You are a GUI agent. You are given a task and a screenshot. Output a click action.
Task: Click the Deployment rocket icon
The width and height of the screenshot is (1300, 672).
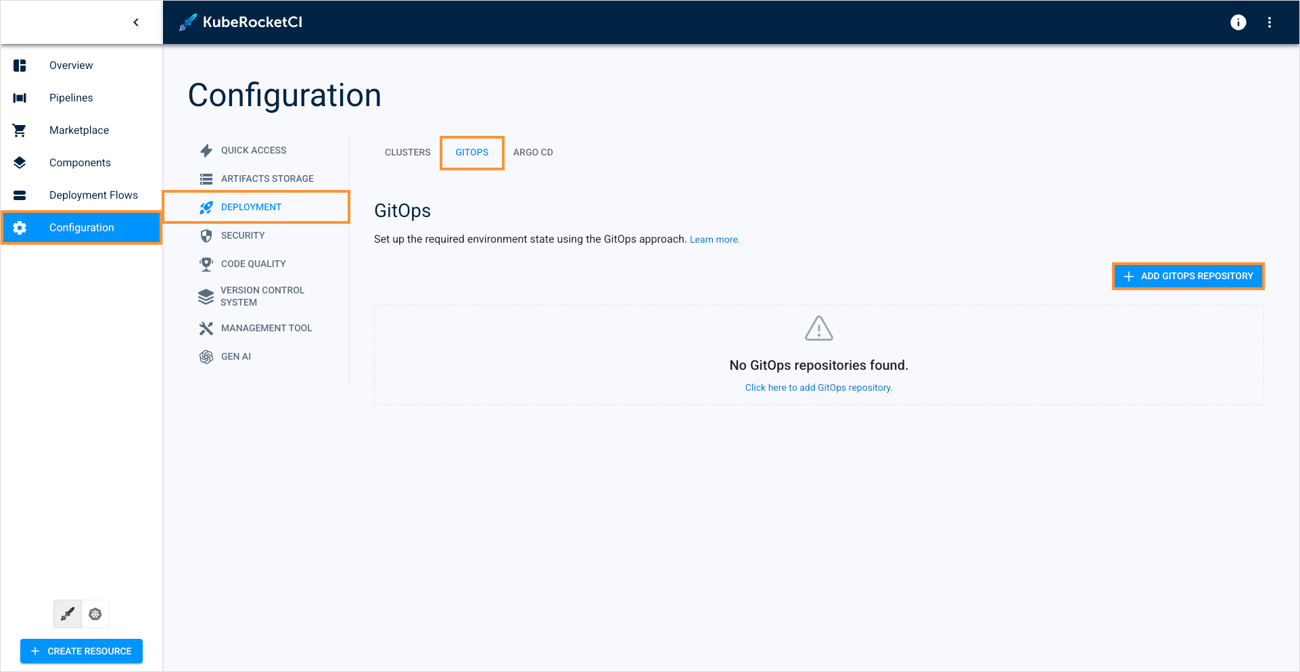coord(206,207)
